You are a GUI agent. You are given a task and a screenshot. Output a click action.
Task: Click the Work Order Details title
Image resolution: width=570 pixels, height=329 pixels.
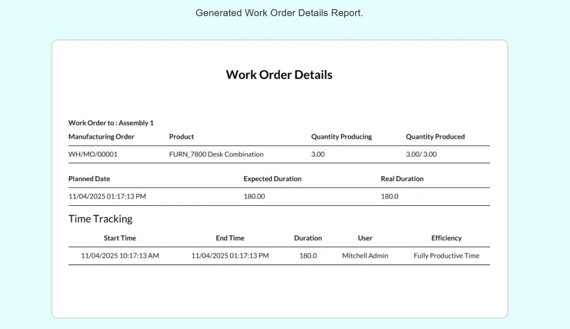tap(279, 75)
